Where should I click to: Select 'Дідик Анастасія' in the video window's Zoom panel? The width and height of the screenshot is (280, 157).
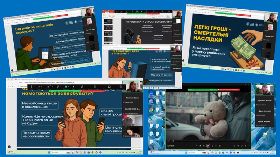click(265, 111)
